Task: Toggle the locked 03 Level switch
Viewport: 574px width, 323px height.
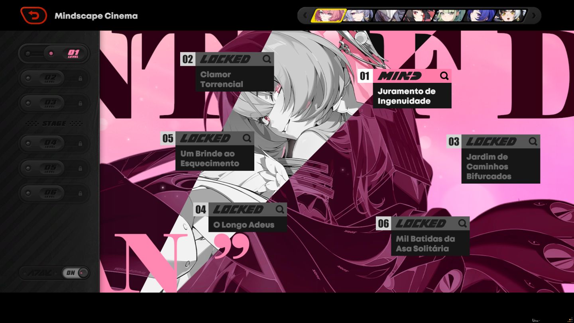Action: click(x=54, y=103)
